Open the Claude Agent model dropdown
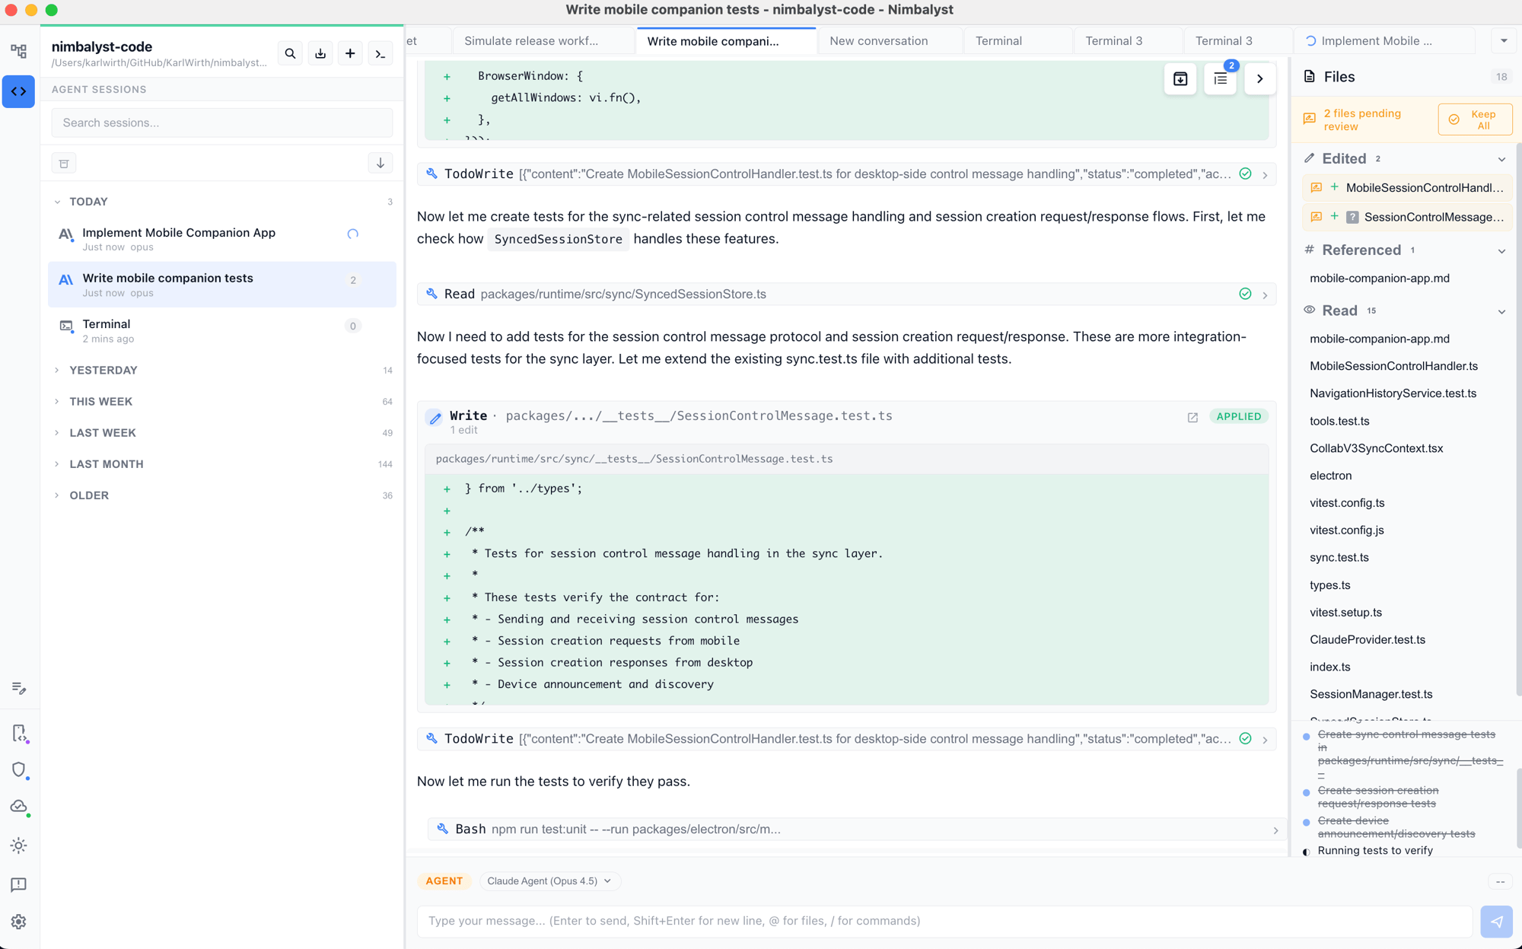The width and height of the screenshot is (1522, 949). 549,881
